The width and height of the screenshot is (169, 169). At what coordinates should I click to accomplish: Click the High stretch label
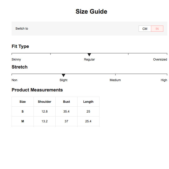tap(164, 80)
